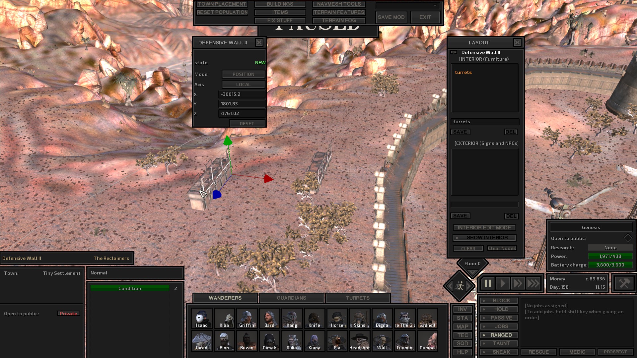637x358 pixels.
Task: Change Mode from POSITION
Action: coord(243,74)
